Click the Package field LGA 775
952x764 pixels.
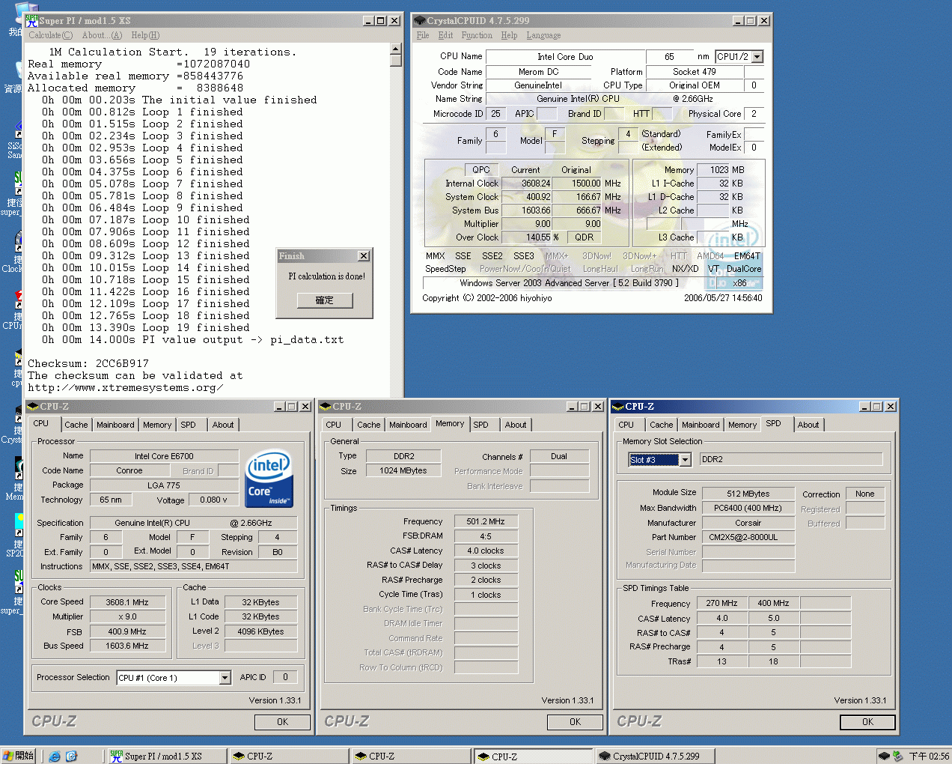pos(164,485)
